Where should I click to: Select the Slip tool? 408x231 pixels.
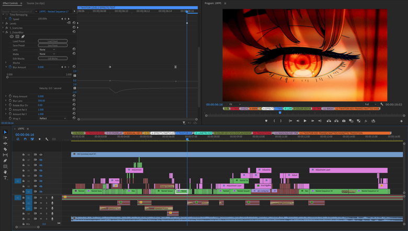point(5,155)
